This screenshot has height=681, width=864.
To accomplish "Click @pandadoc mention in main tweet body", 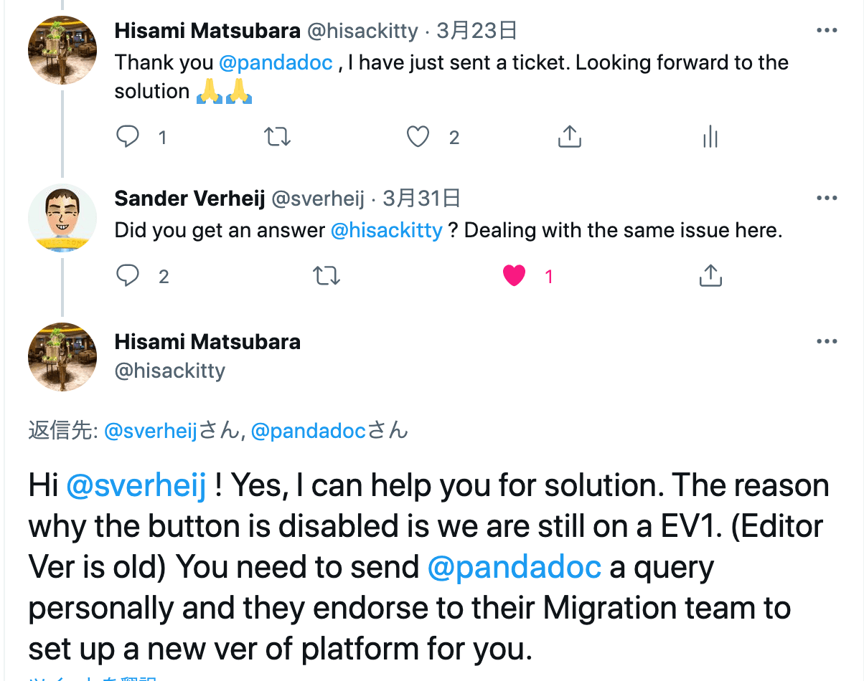I will coord(515,567).
